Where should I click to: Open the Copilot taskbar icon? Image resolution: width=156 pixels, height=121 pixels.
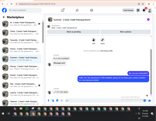15,109
